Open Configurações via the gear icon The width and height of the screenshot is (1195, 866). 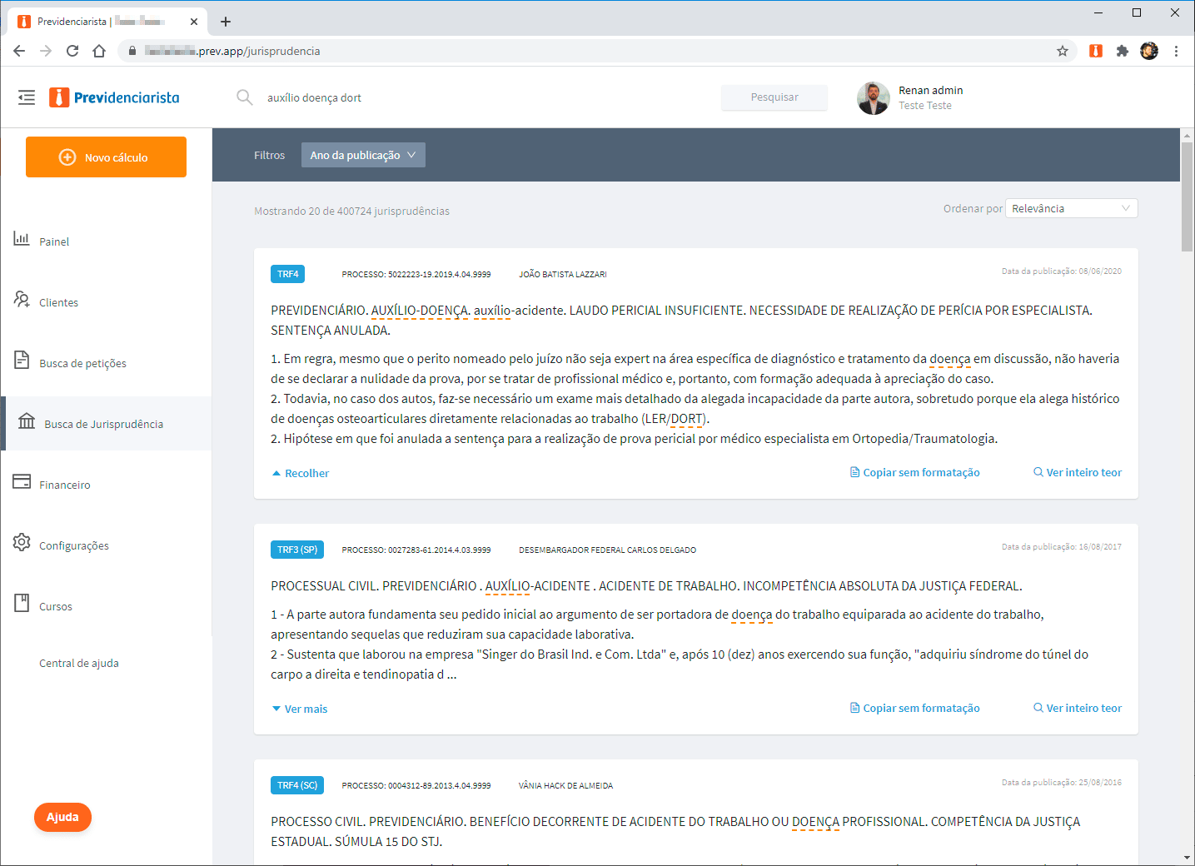coord(22,544)
